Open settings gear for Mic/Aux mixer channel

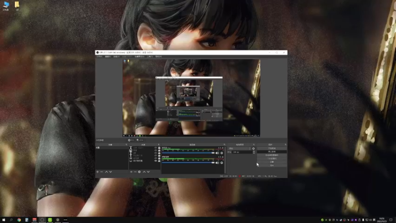(222, 153)
